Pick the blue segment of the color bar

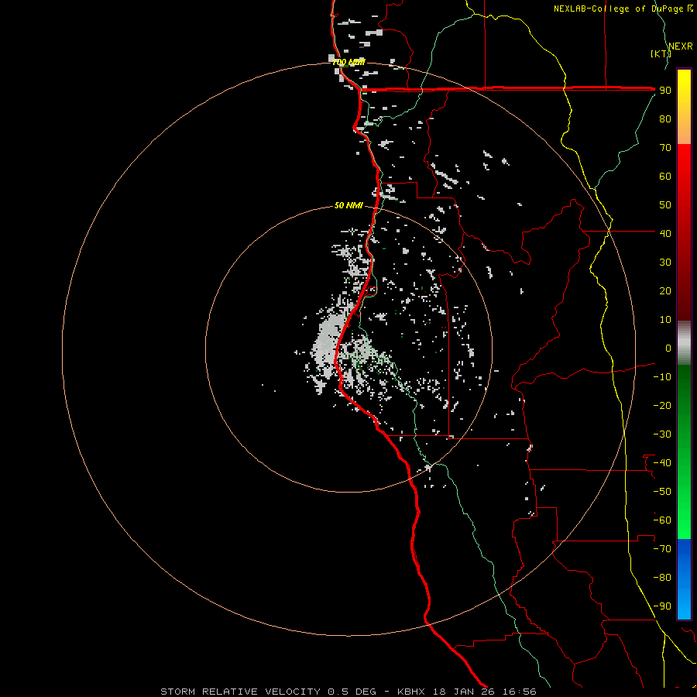(684, 579)
